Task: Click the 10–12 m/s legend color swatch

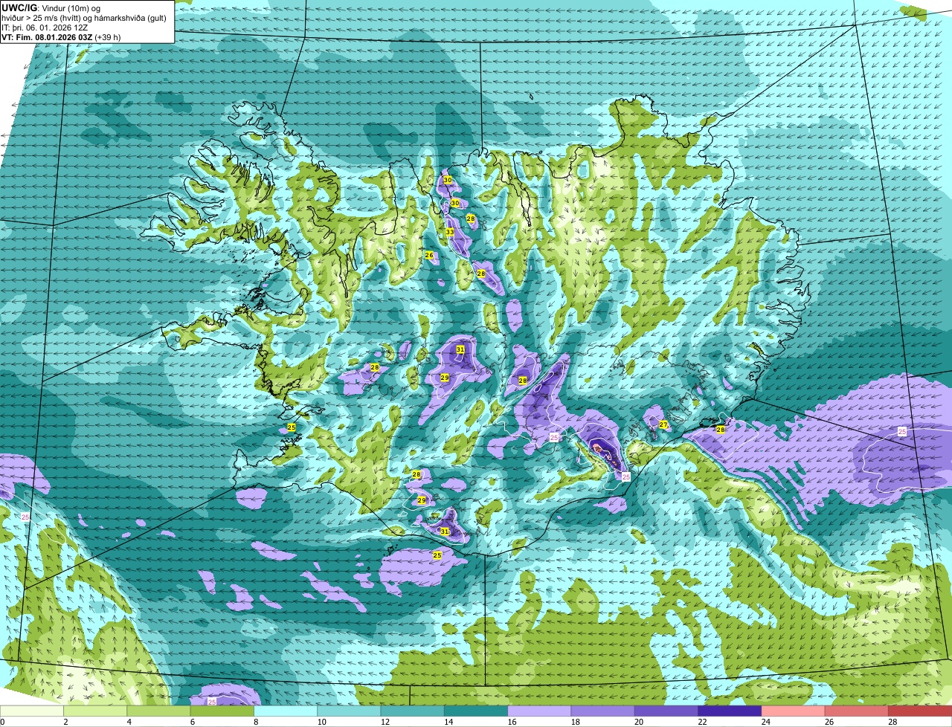Action: tap(349, 711)
